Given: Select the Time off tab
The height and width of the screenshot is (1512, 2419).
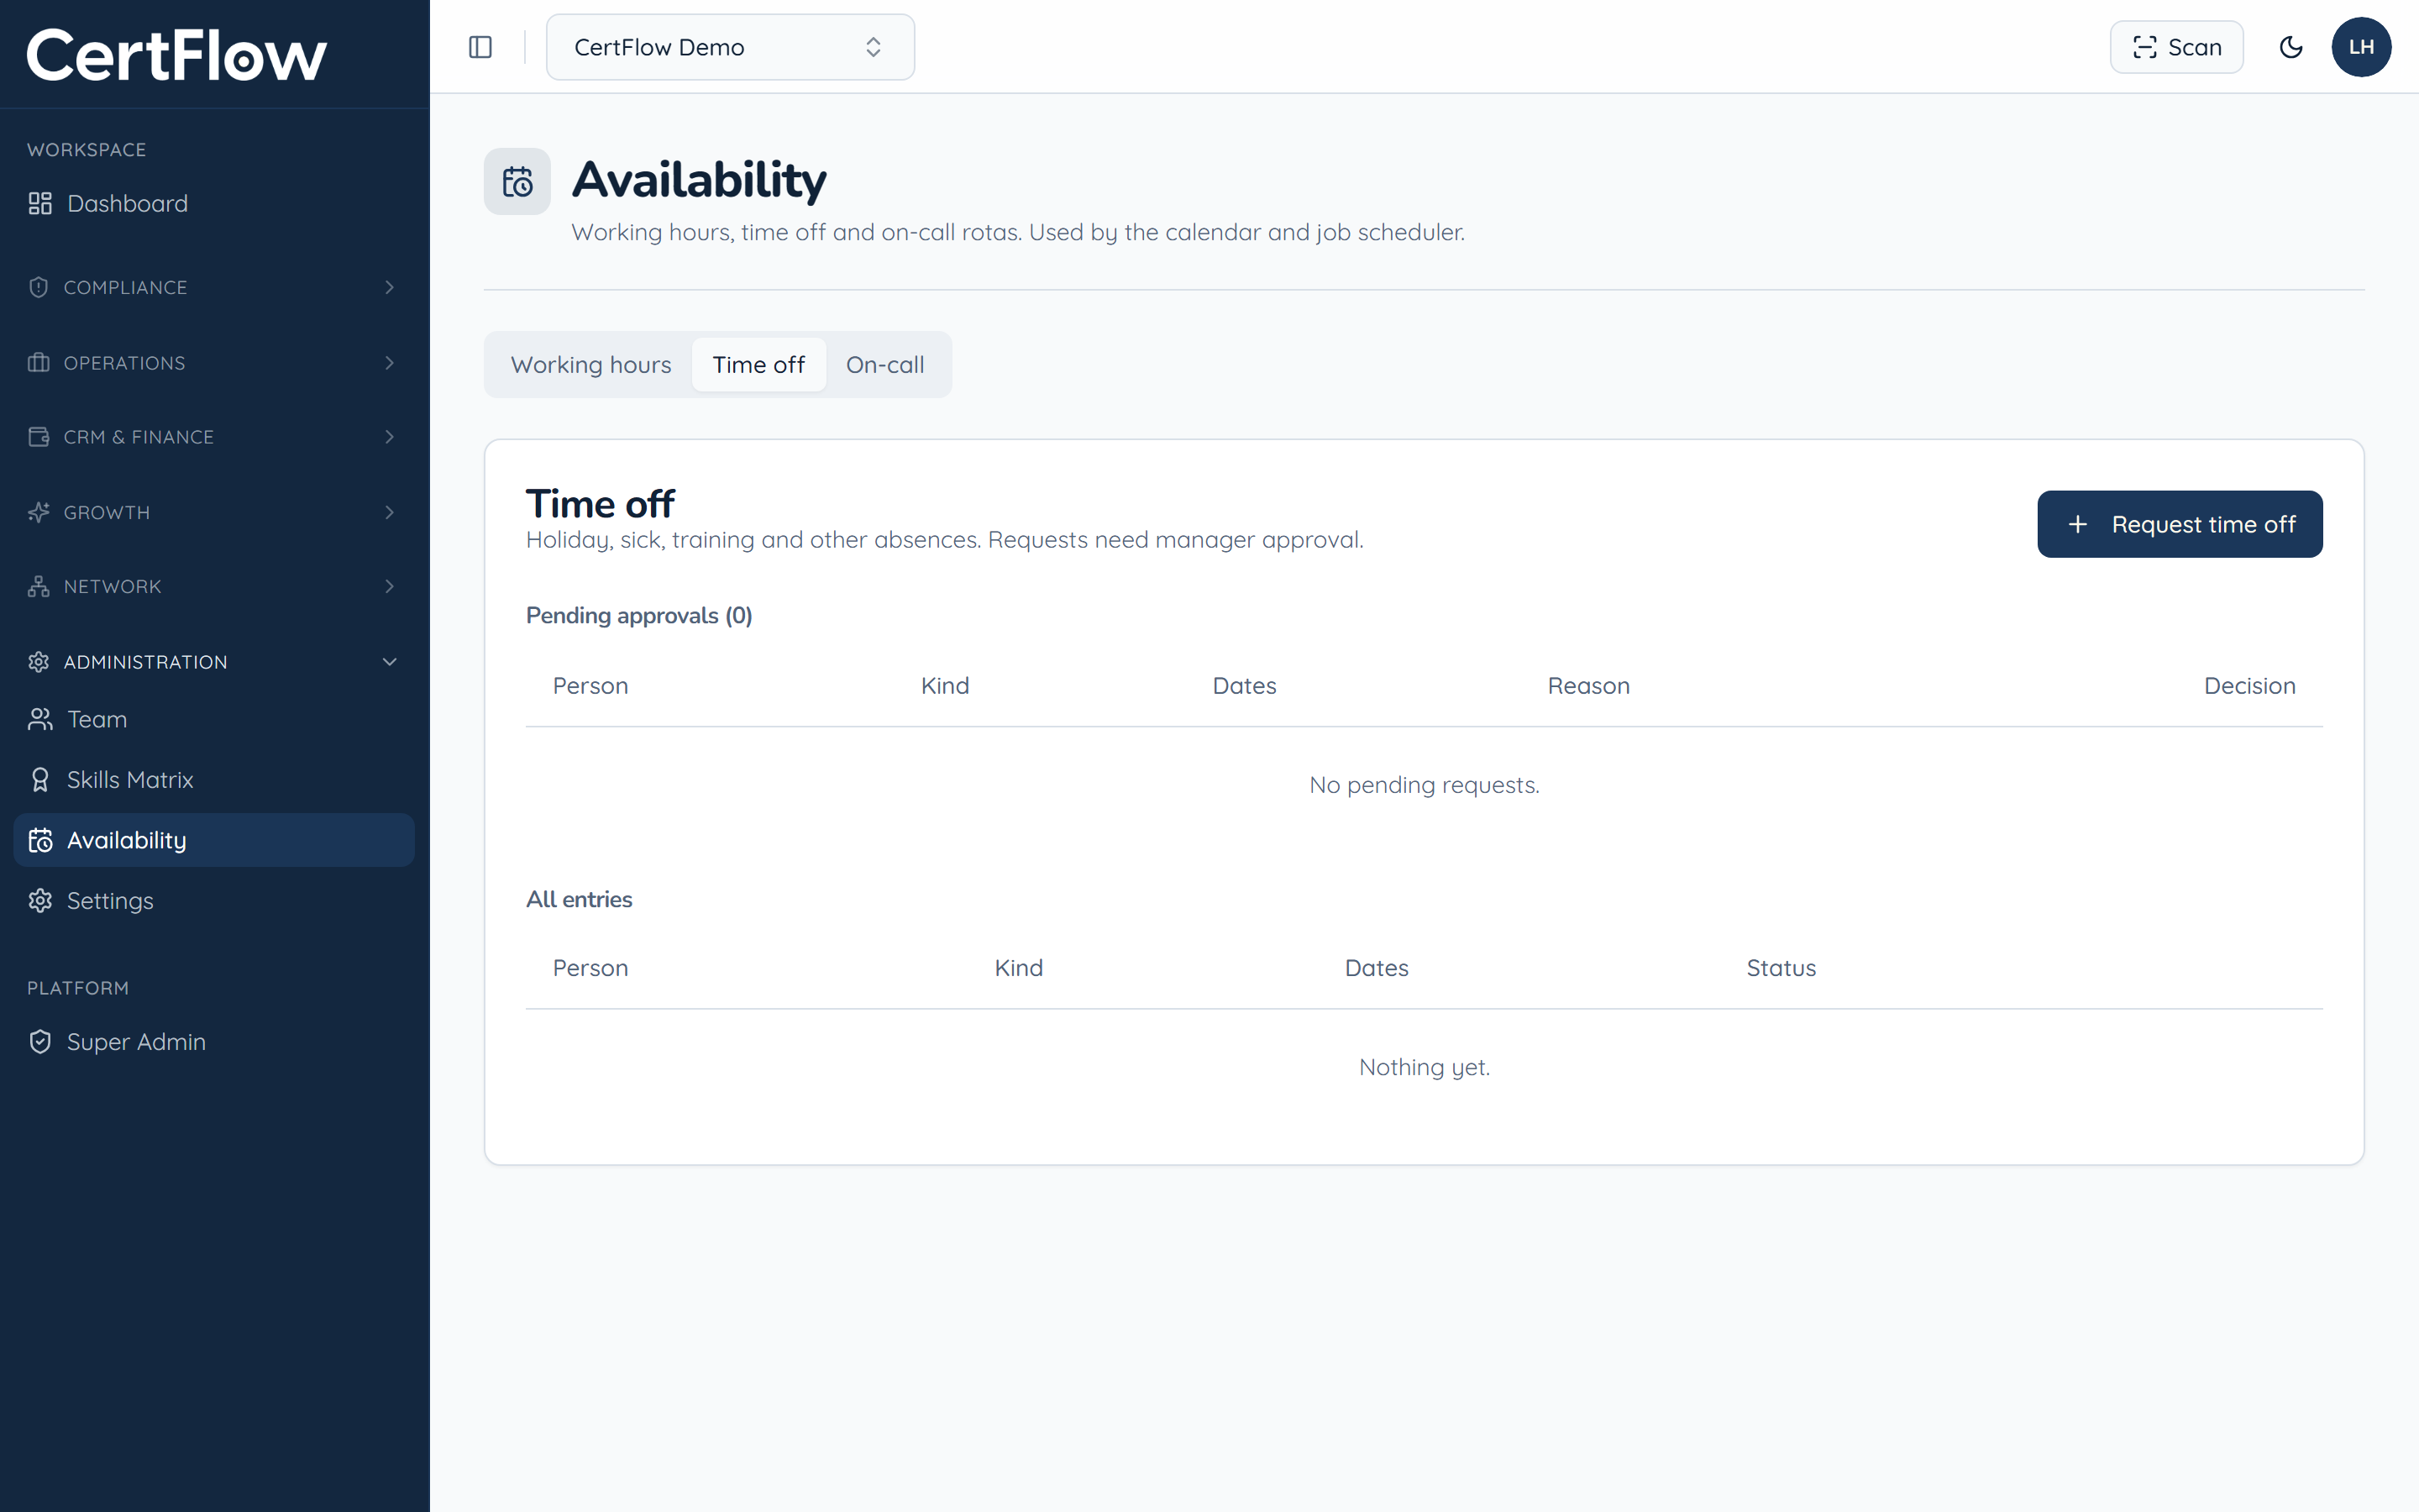Looking at the screenshot, I should pyautogui.click(x=758, y=364).
